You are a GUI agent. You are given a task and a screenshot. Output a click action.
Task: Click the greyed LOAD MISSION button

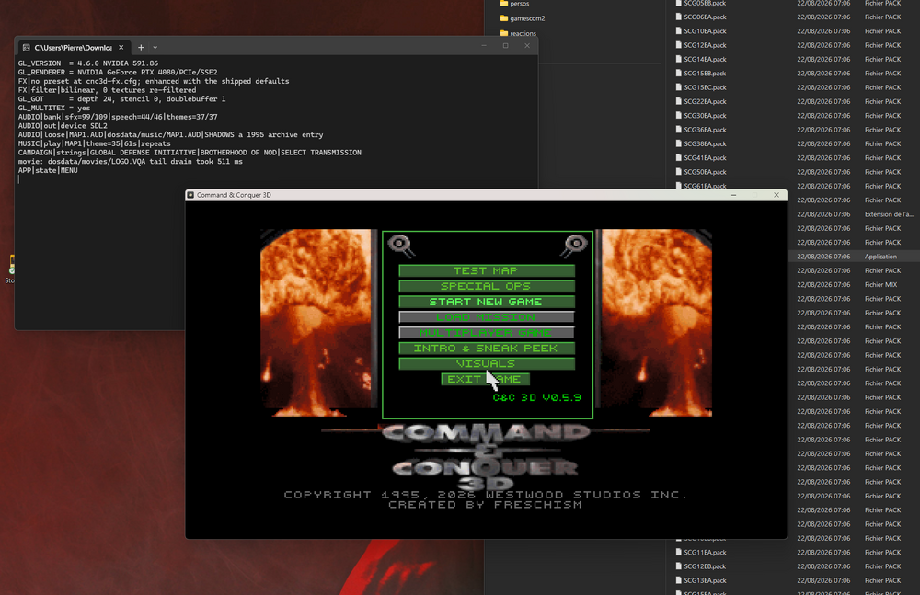(487, 317)
